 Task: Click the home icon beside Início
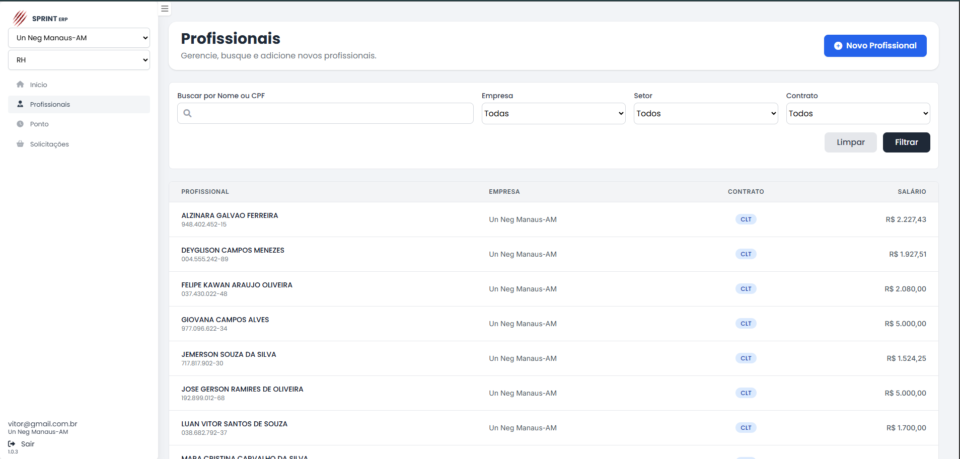(20, 85)
